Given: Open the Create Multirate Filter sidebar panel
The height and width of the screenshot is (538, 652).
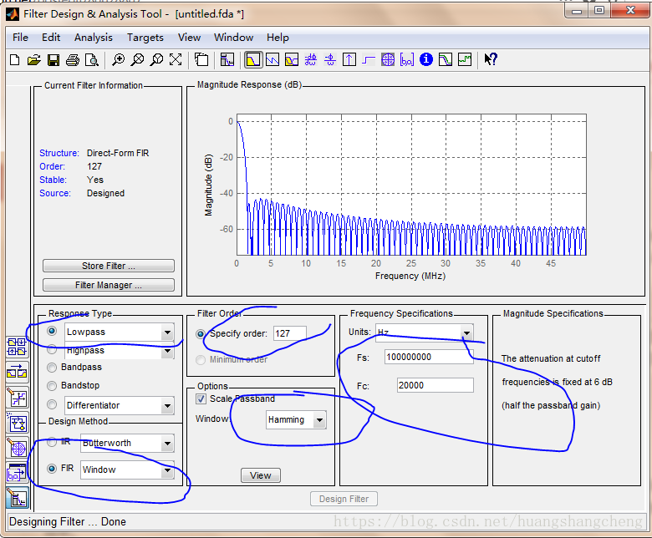Looking at the screenshot, I should pyautogui.click(x=17, y=347).
